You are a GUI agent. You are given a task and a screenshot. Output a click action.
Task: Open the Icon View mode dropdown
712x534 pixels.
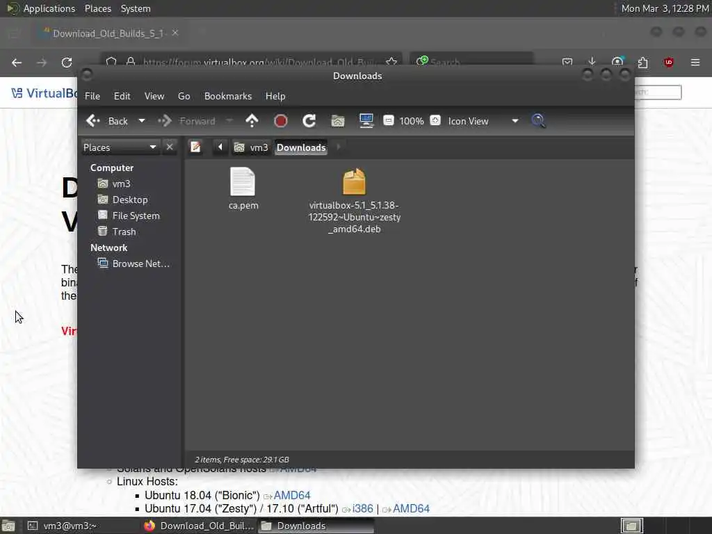(x=483, y=121)
